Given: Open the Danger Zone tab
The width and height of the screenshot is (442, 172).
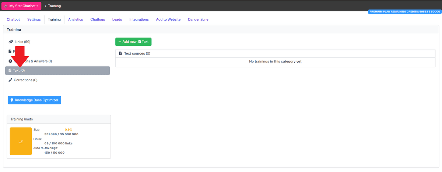Looking at the screenshot, I should (x=198, y=19).
